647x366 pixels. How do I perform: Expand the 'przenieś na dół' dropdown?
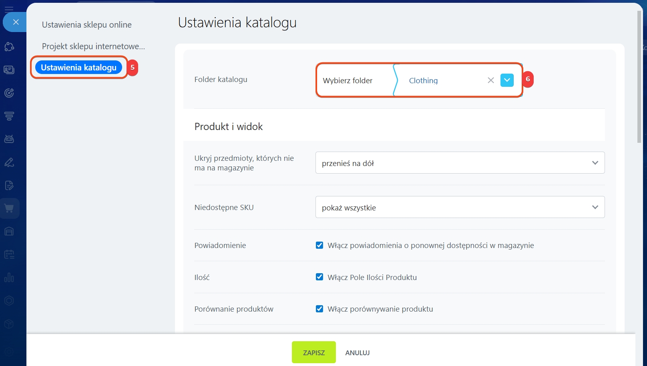pyautogui.click(x=460, y=163)
